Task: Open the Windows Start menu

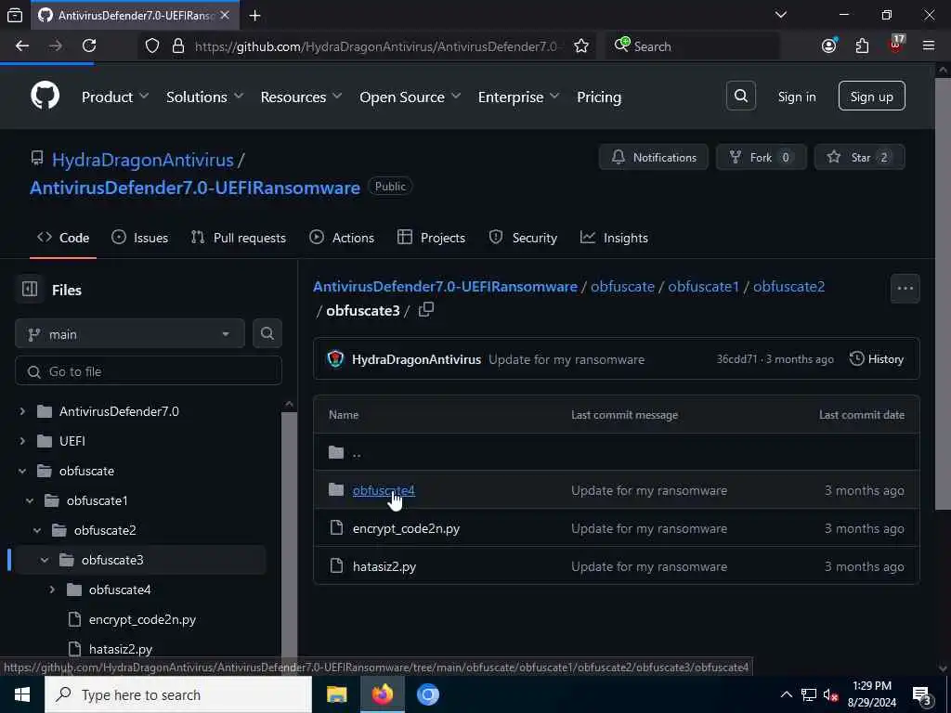Action: pos(22,694)
